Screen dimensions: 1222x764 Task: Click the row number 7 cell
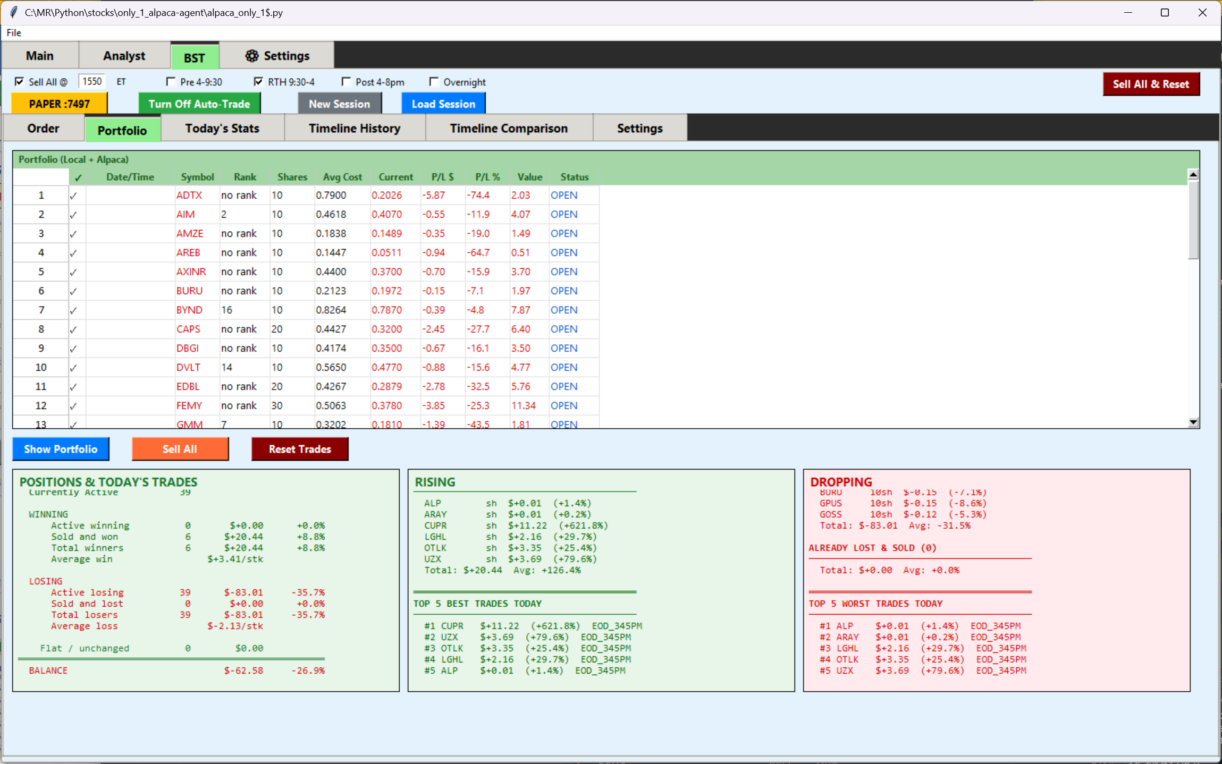41,310
